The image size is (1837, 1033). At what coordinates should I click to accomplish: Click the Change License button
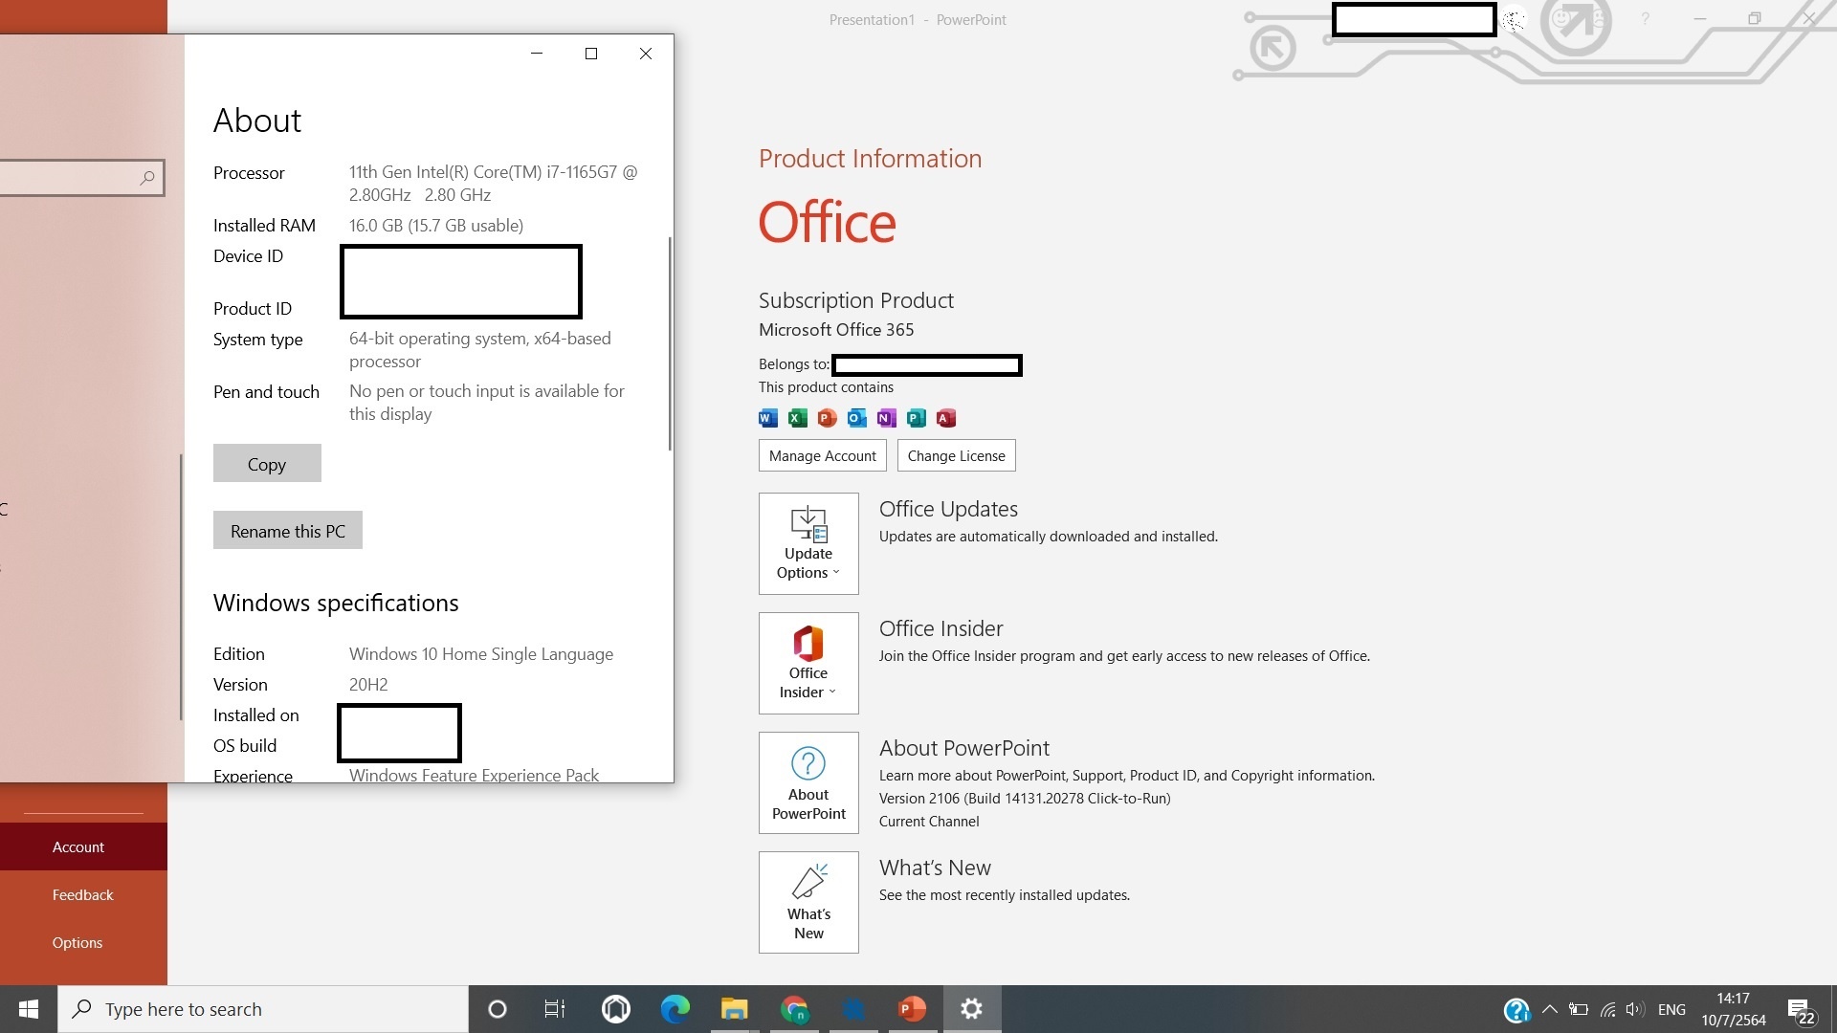coord(956,455)
